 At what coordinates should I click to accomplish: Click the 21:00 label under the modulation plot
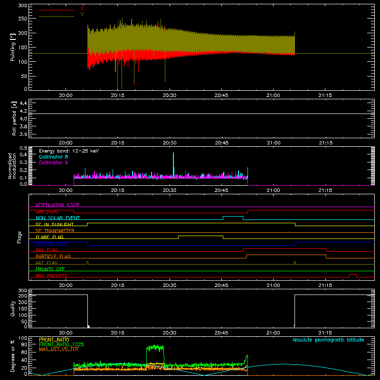click(x=274, y=190)
